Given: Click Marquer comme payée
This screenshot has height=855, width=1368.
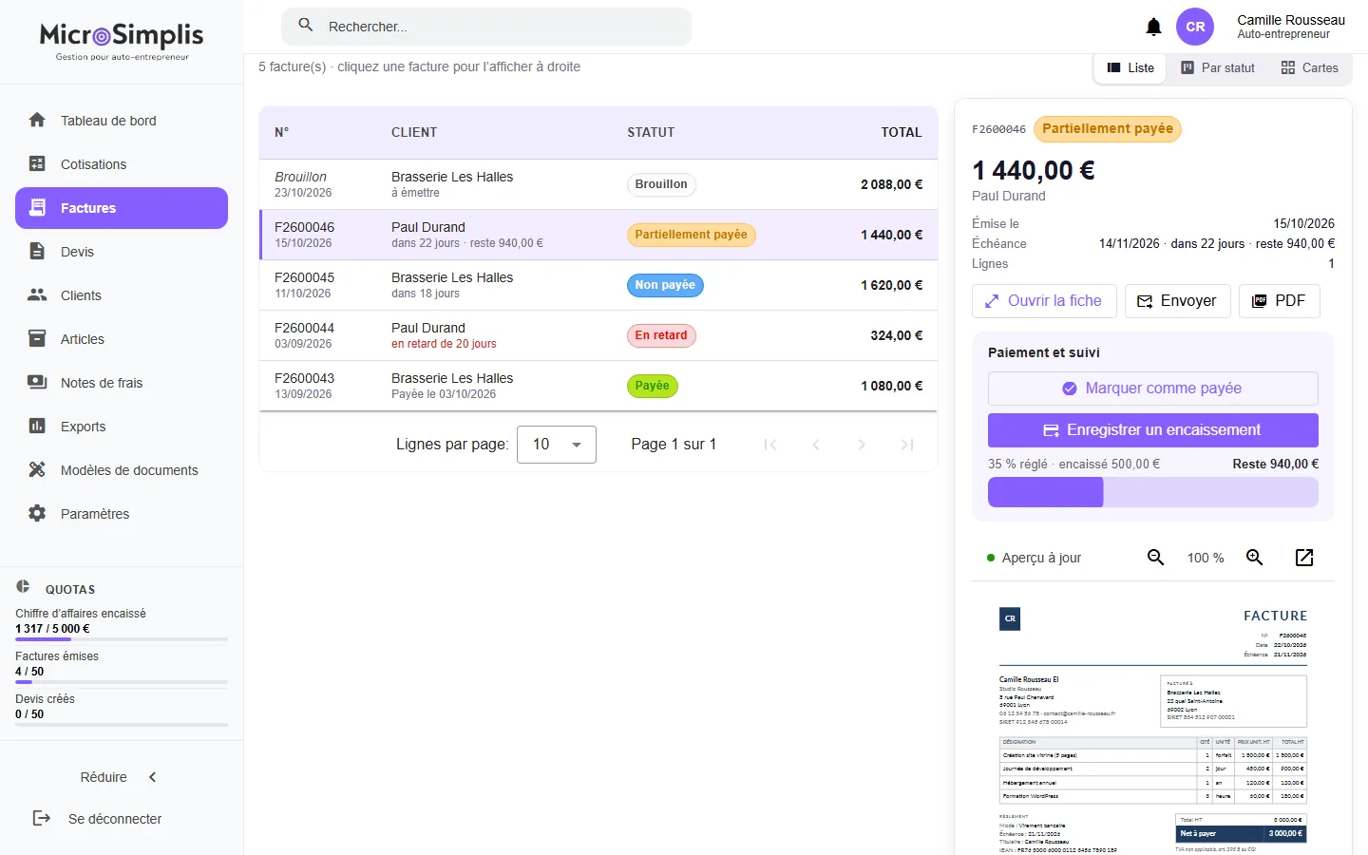Looking at the screenshot, I should click(x=1153, y=389).
